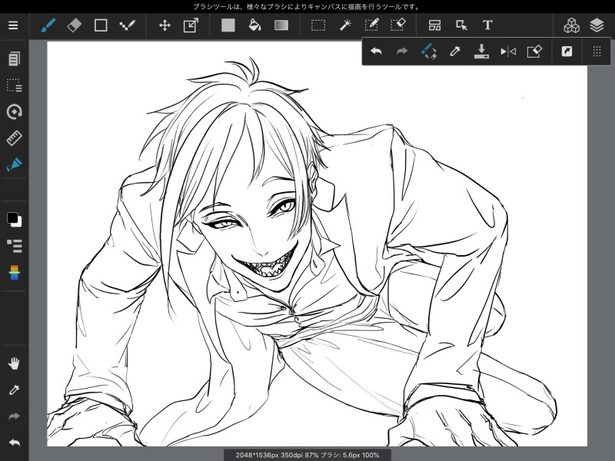Select the rectangle Shape tool
The width and height of the screenshot is (615, 461).
(x=101, y=25)
